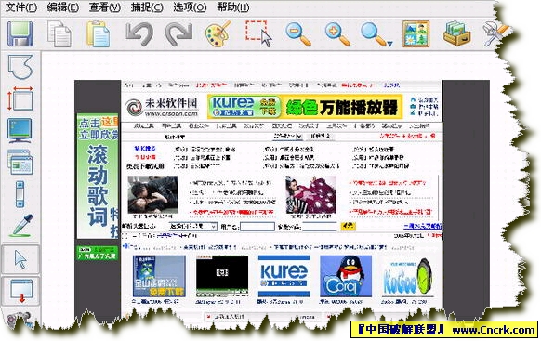The width and height of the screenshot is (541, 341).
Task: Click the black video player thumbnail
Action: tap(222, 276)
